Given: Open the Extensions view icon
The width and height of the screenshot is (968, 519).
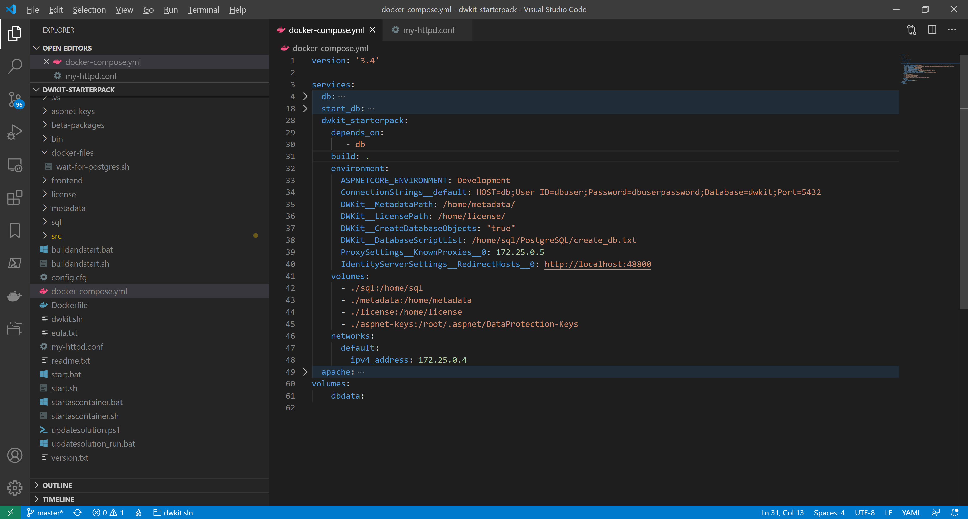Looking at the screenshot, I should [x=15, y=198].
